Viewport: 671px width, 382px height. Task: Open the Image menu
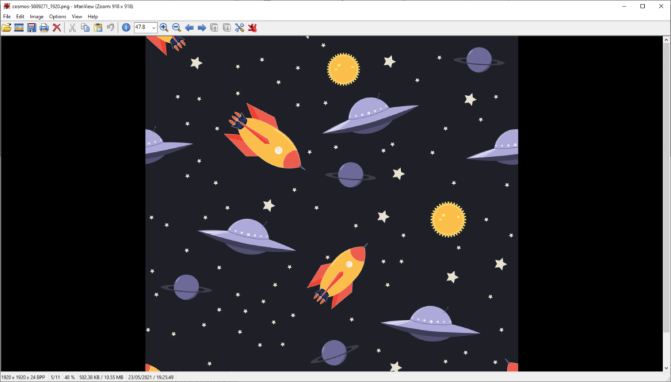pos(37,16)
